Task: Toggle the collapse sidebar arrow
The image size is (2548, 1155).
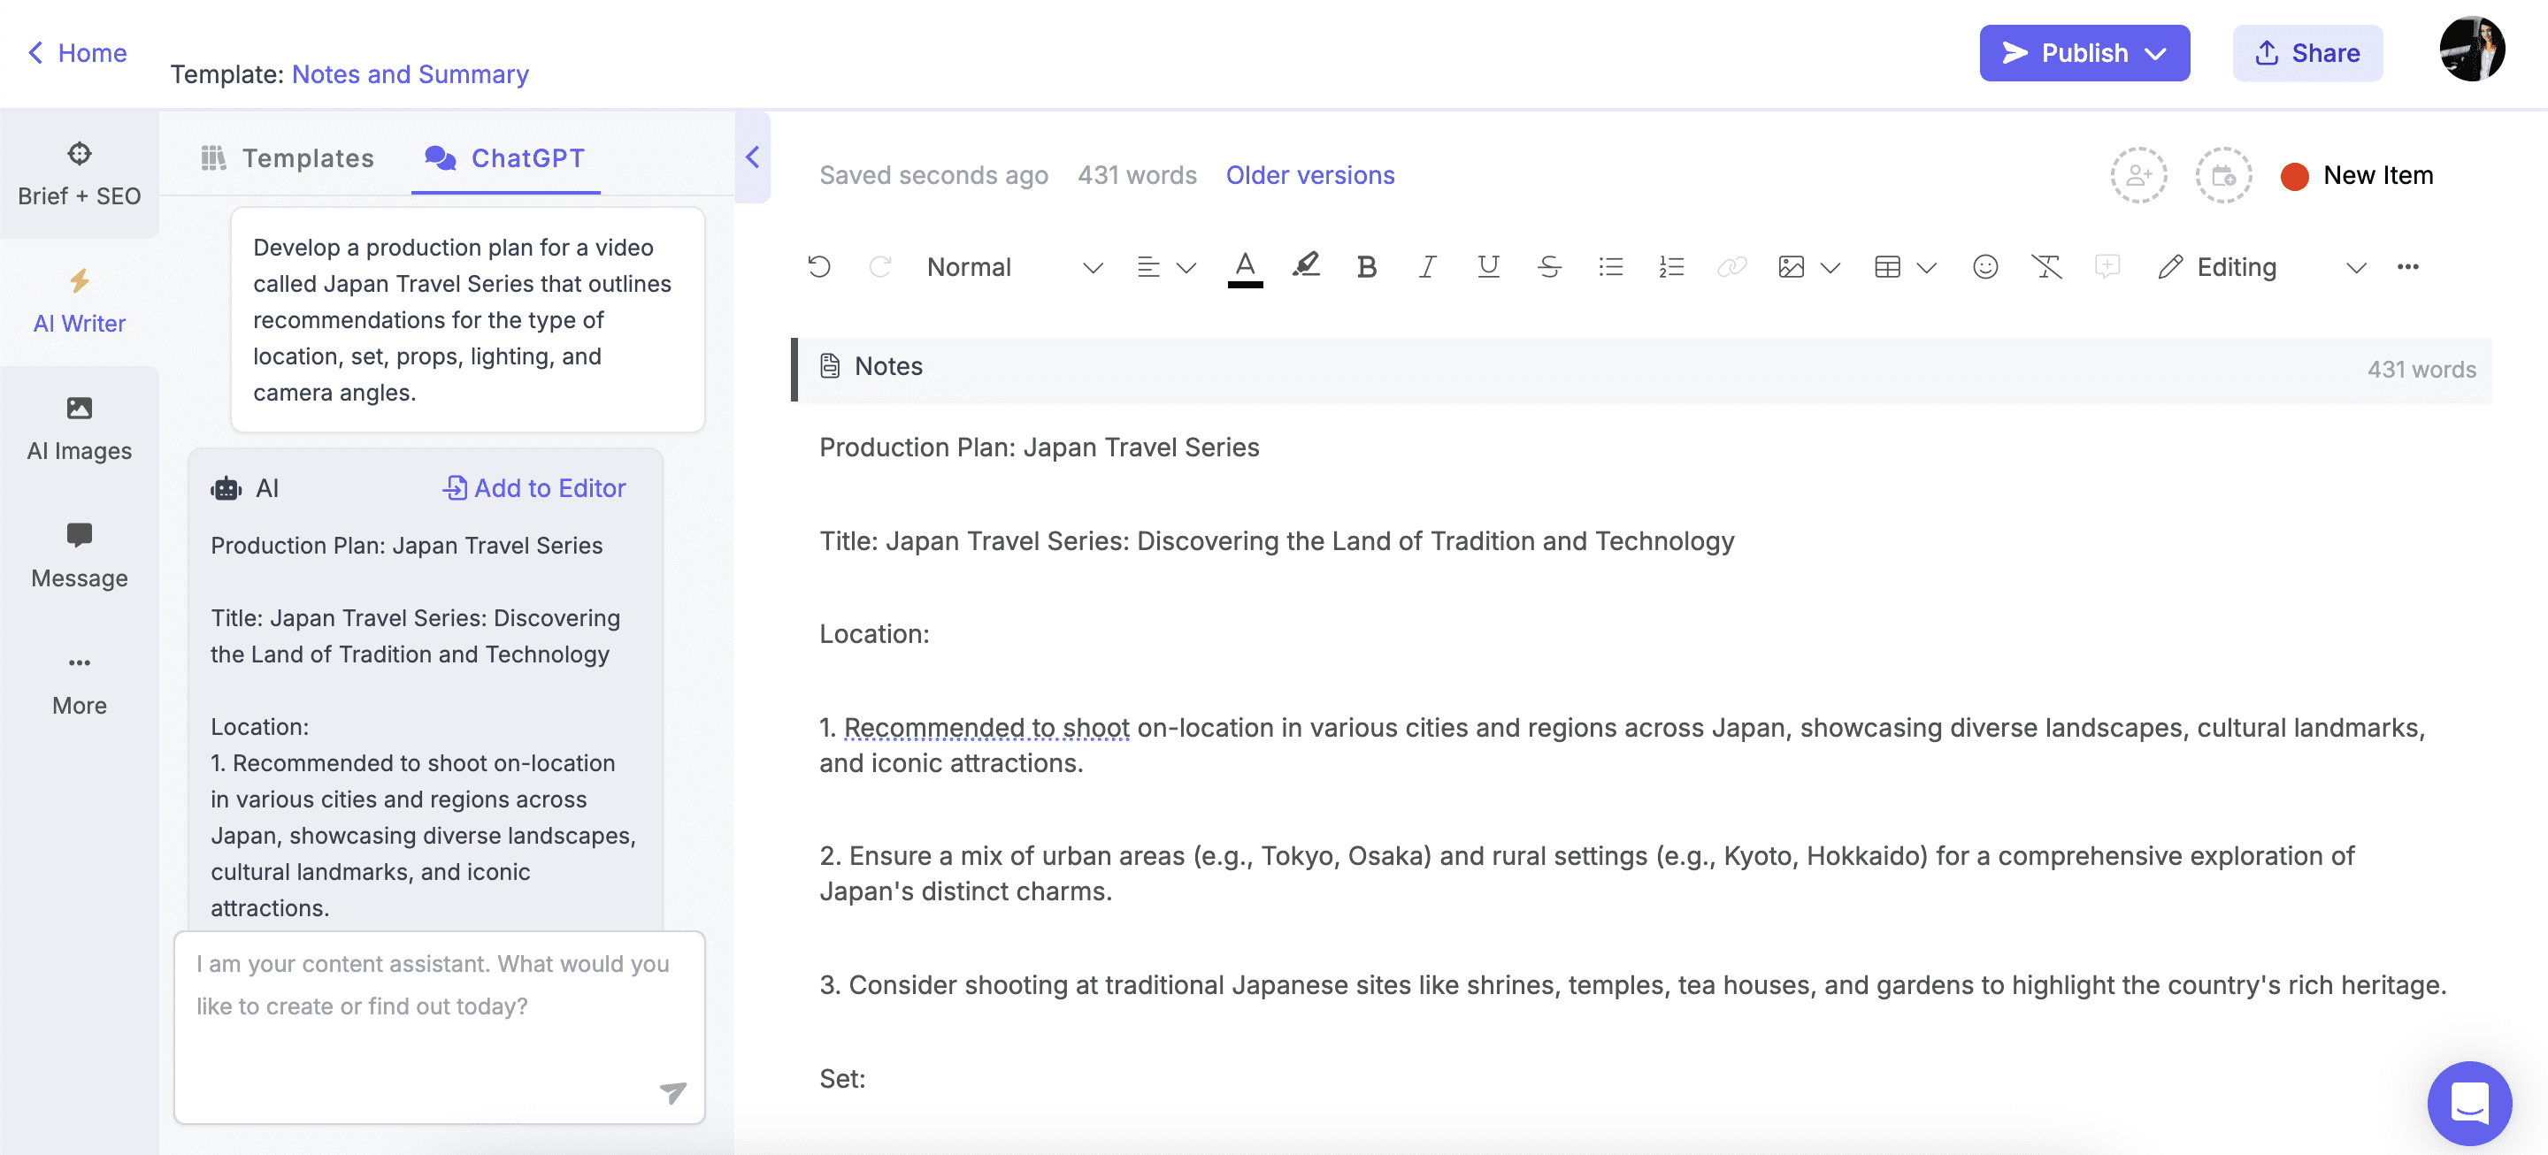Action: pos(752,157)
